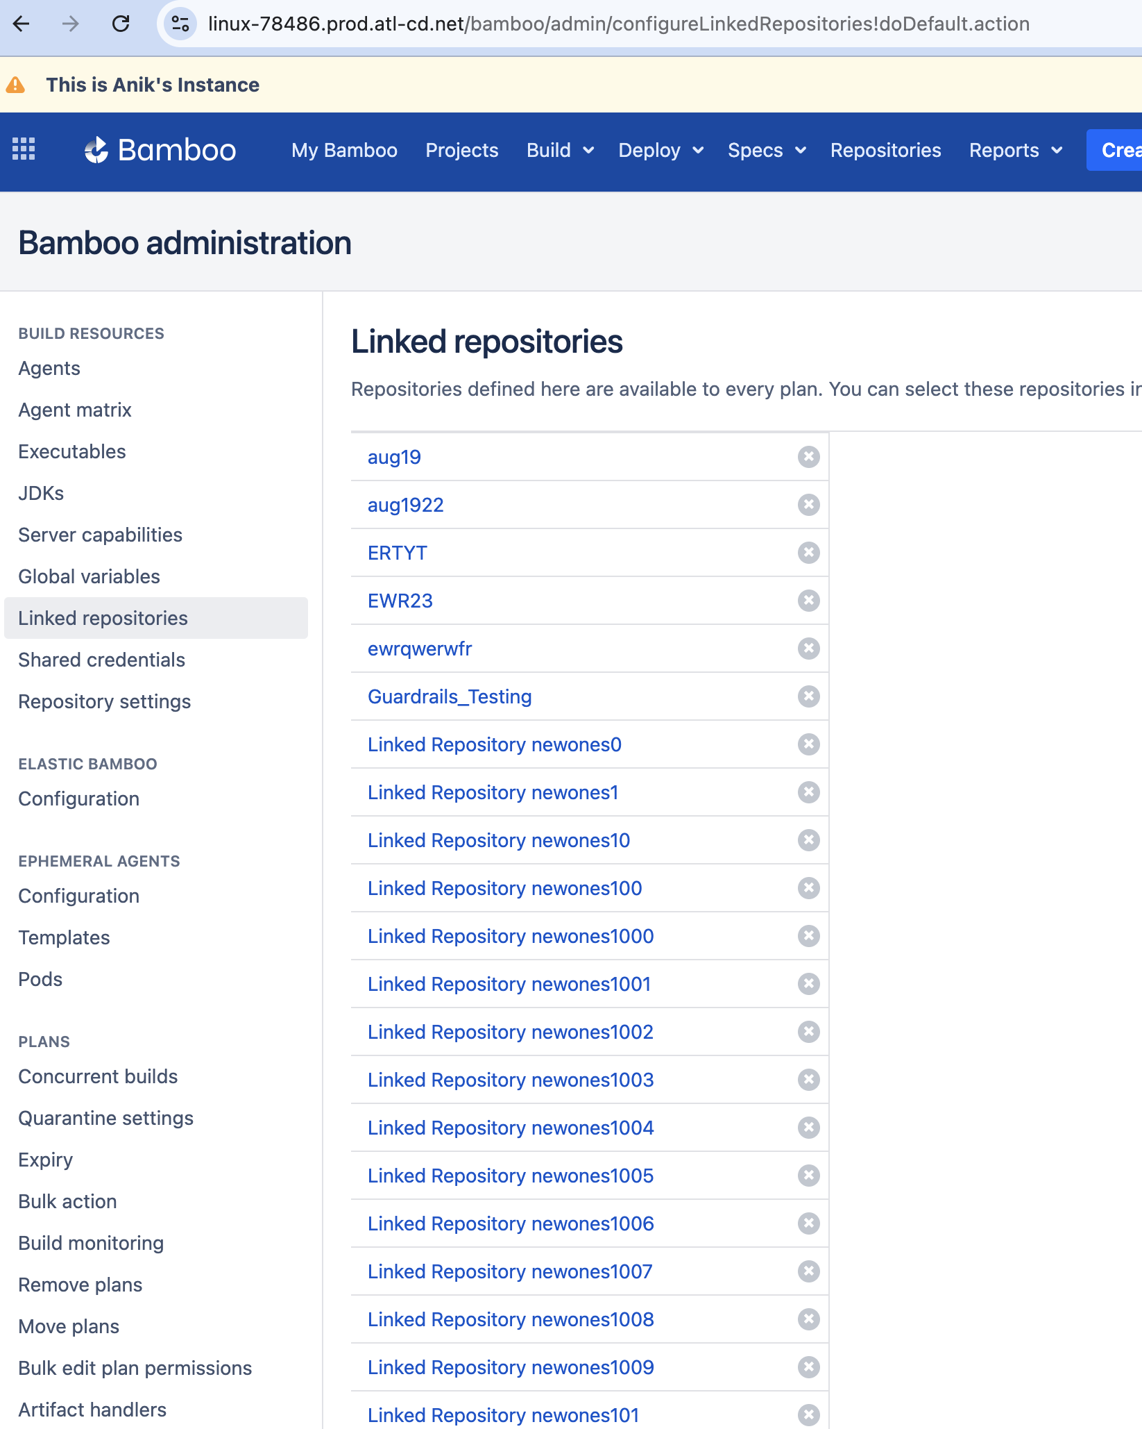
Task: Remove Linked Repository newones1006
Action: 808,1223
